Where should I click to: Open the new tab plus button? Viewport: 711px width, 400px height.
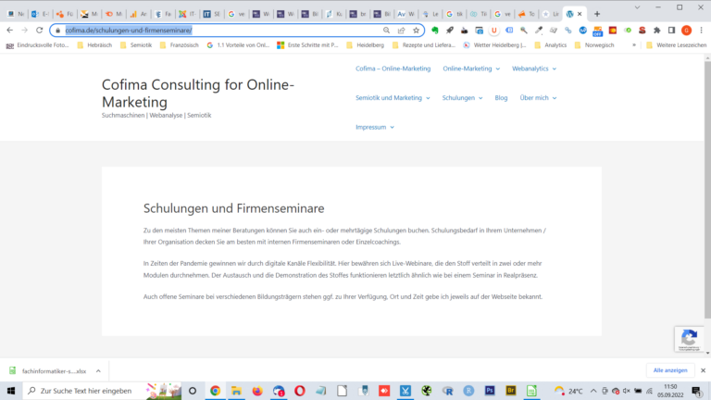pos(596,14)
